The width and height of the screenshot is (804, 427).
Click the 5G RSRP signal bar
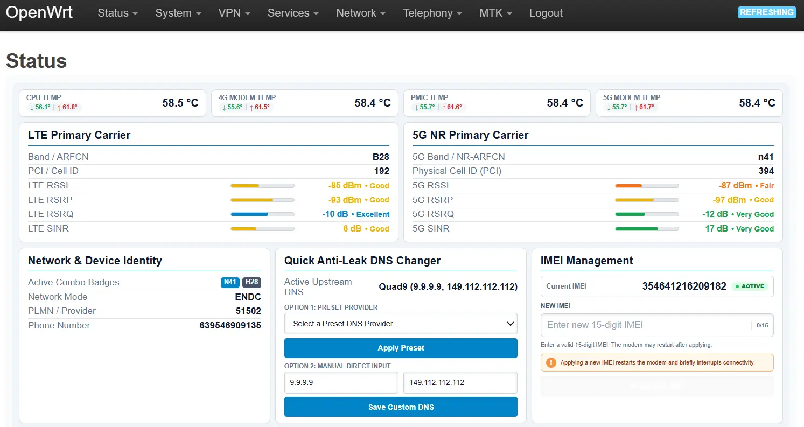(647, 200)
